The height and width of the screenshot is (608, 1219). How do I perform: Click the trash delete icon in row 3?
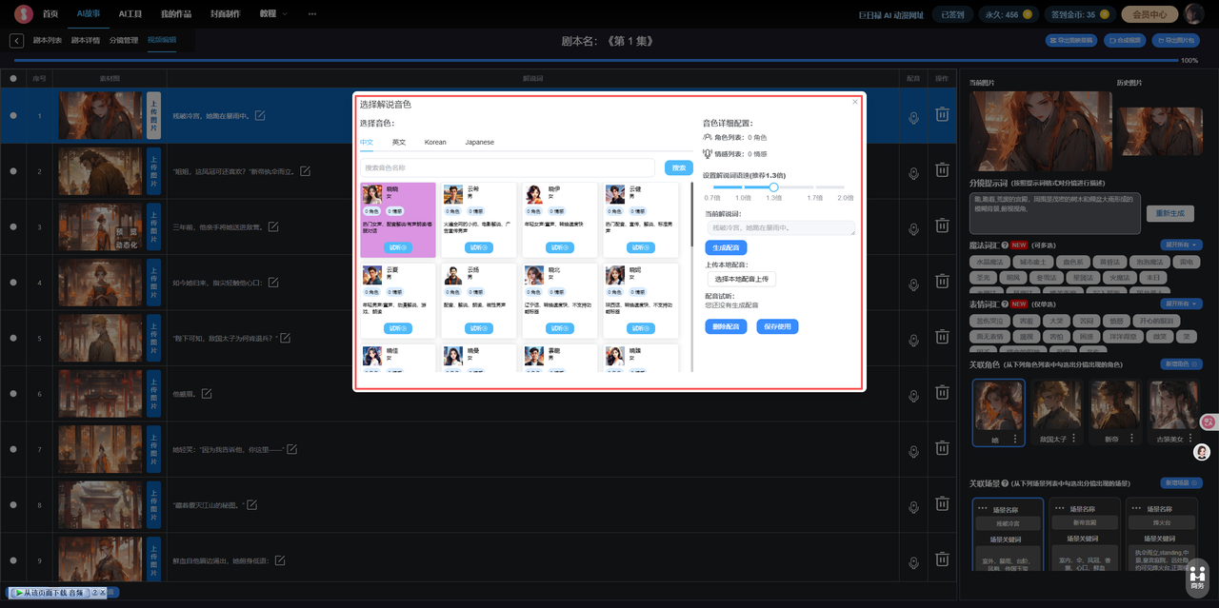click(942, 226)
